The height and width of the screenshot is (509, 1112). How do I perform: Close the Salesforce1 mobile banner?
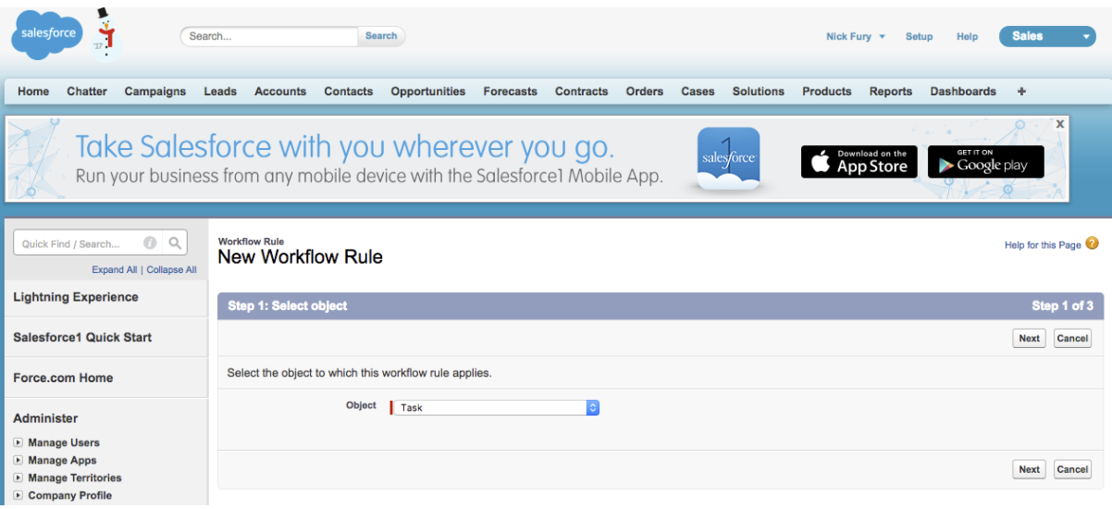1060,123
